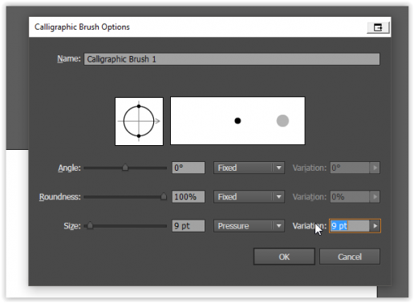Click the dialog options icon in title bar
Viewport: 414px width, 303px height.
click(x=378, y=27)
